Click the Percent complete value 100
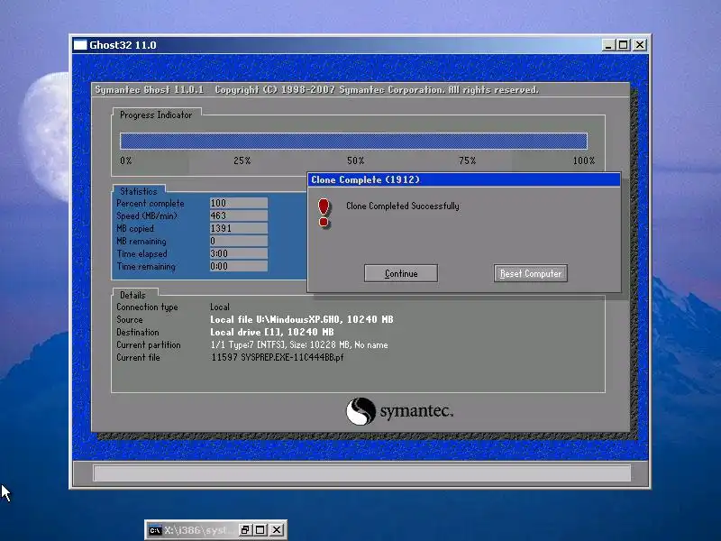721x541 pixels. [239, 203]
